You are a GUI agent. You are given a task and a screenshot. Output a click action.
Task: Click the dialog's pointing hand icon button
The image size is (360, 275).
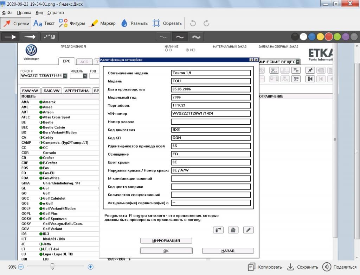pyautogui.click(x=218, y=230)
